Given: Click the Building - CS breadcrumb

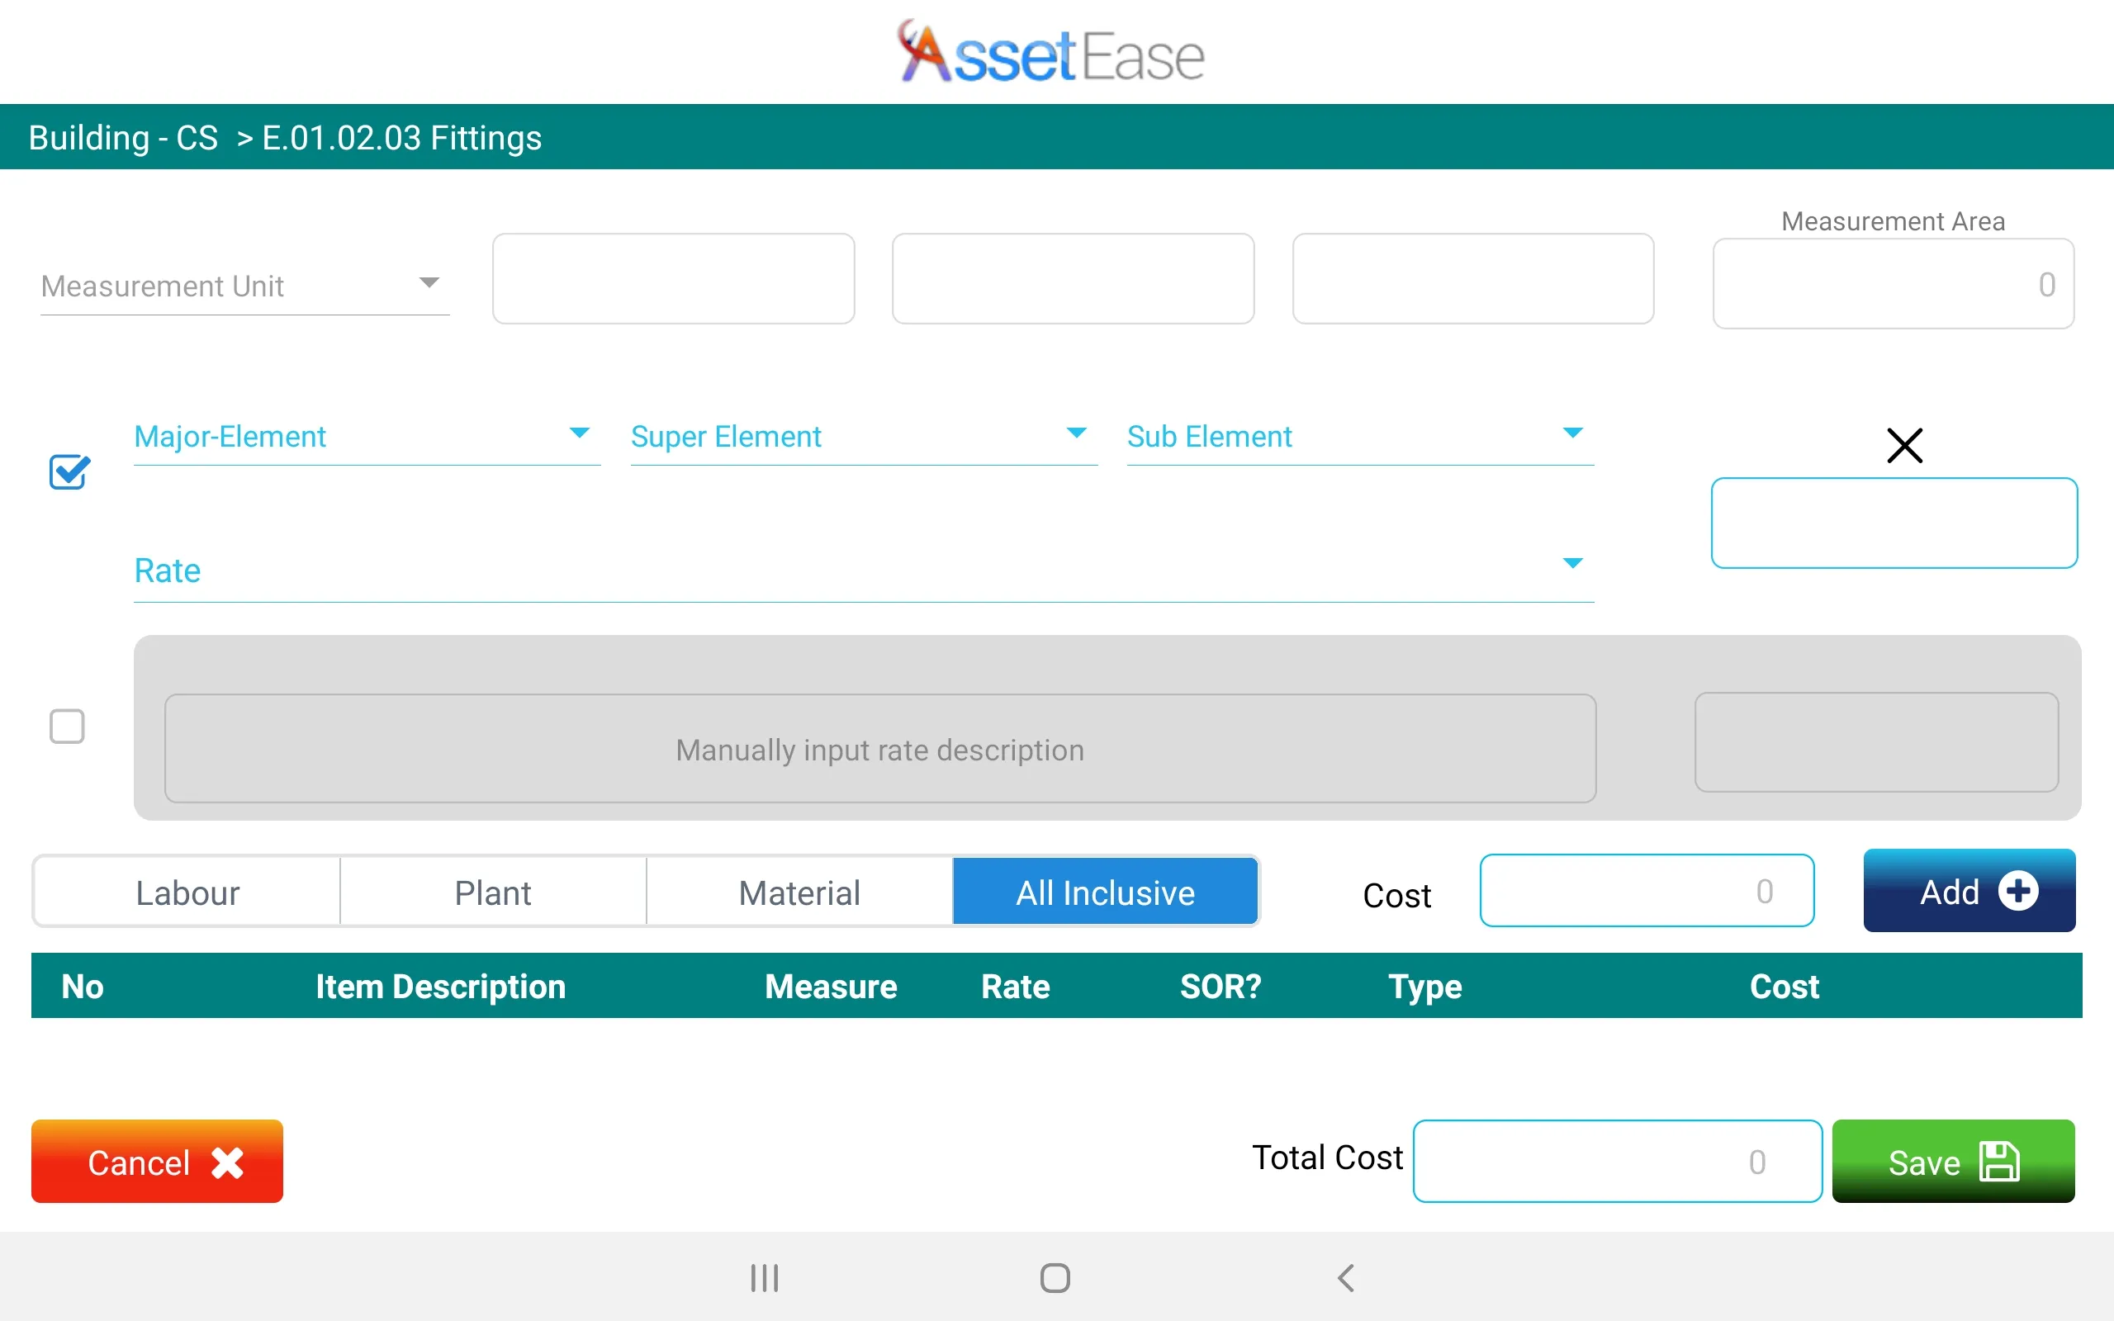Looking at the screenshot, I should coord(123,137).
